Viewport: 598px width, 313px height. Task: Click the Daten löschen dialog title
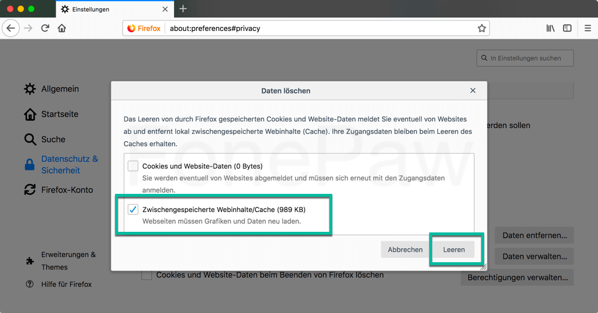coord(286,91)
